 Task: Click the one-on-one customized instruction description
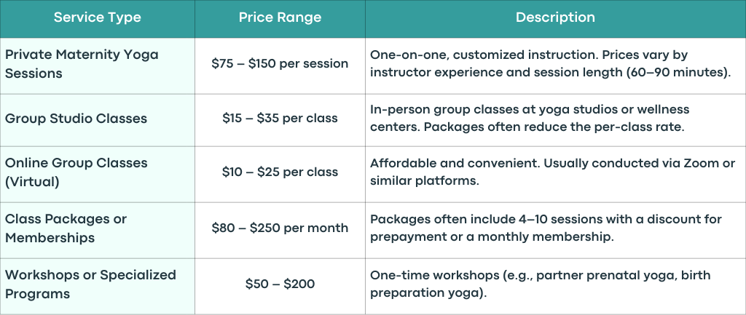click(x=555, y=65)
